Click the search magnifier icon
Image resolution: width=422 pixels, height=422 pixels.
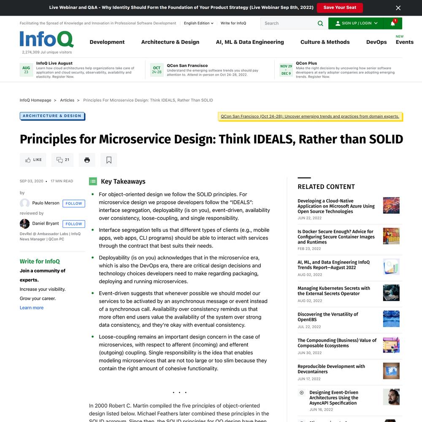(320, 23)
